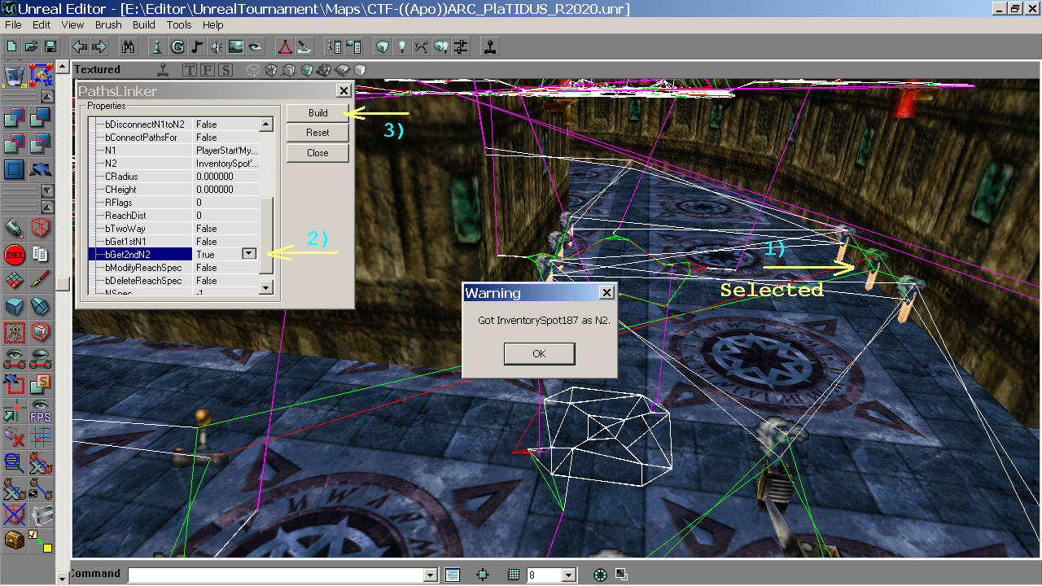Expand the second sidebar group down arrow
This screenshot has height=586, width=1042.
[x=47, y=190]
